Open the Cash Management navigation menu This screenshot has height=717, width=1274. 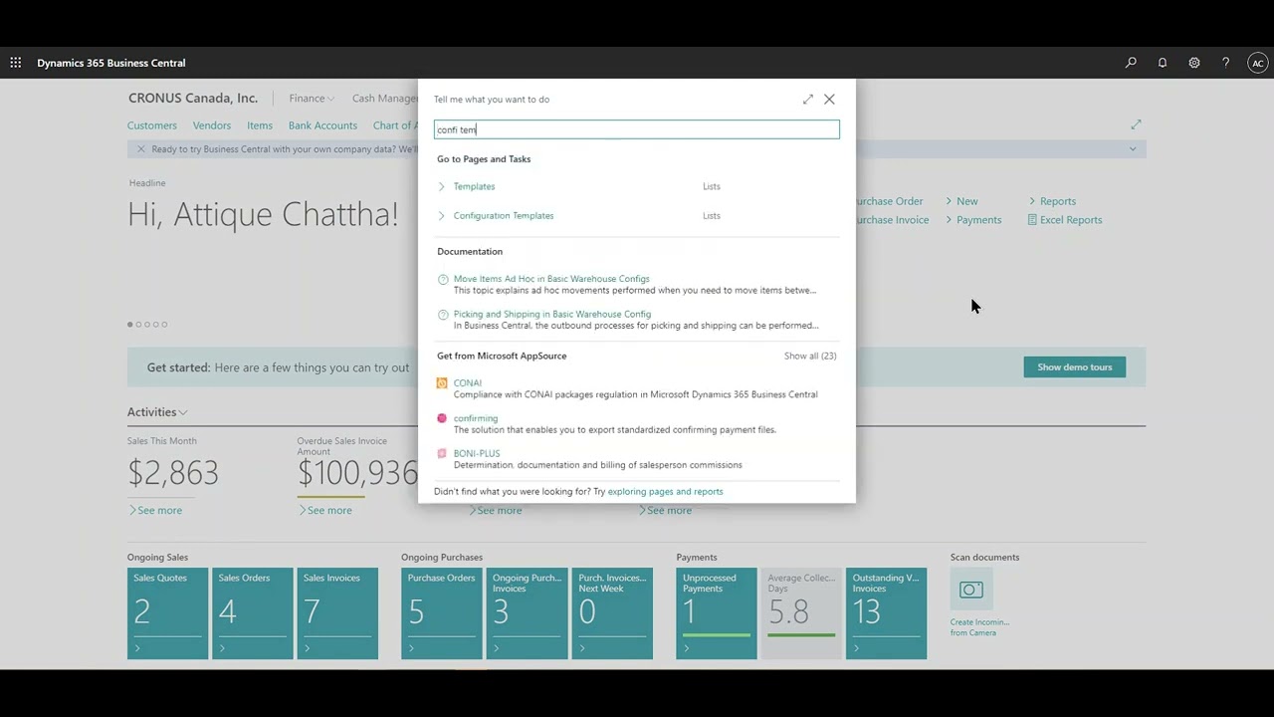385,99
